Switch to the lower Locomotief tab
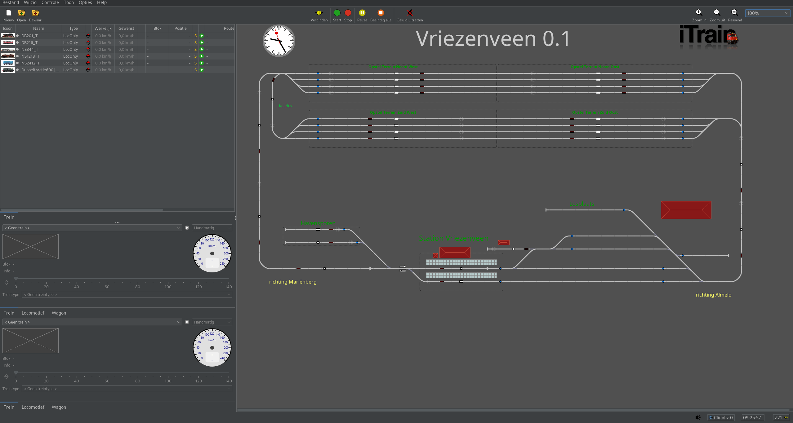This screenshot has height=423, width=793. pyautogui.click(x=33, y=407)
